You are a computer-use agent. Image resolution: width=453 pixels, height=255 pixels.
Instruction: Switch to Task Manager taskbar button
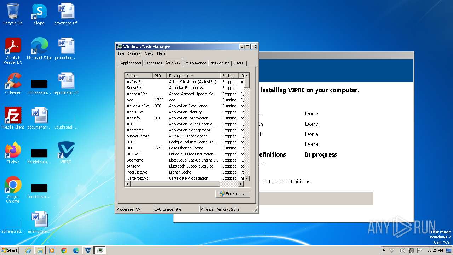coord(100,250)
